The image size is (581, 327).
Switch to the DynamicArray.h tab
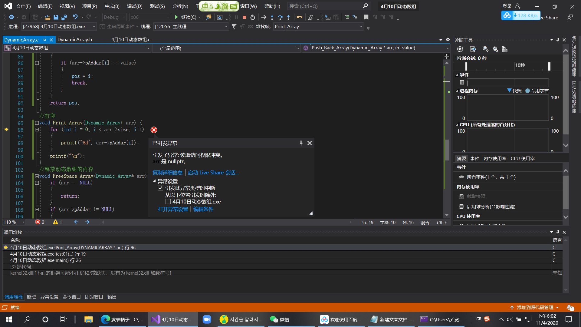pyautogui.click(x=75, y=40)
